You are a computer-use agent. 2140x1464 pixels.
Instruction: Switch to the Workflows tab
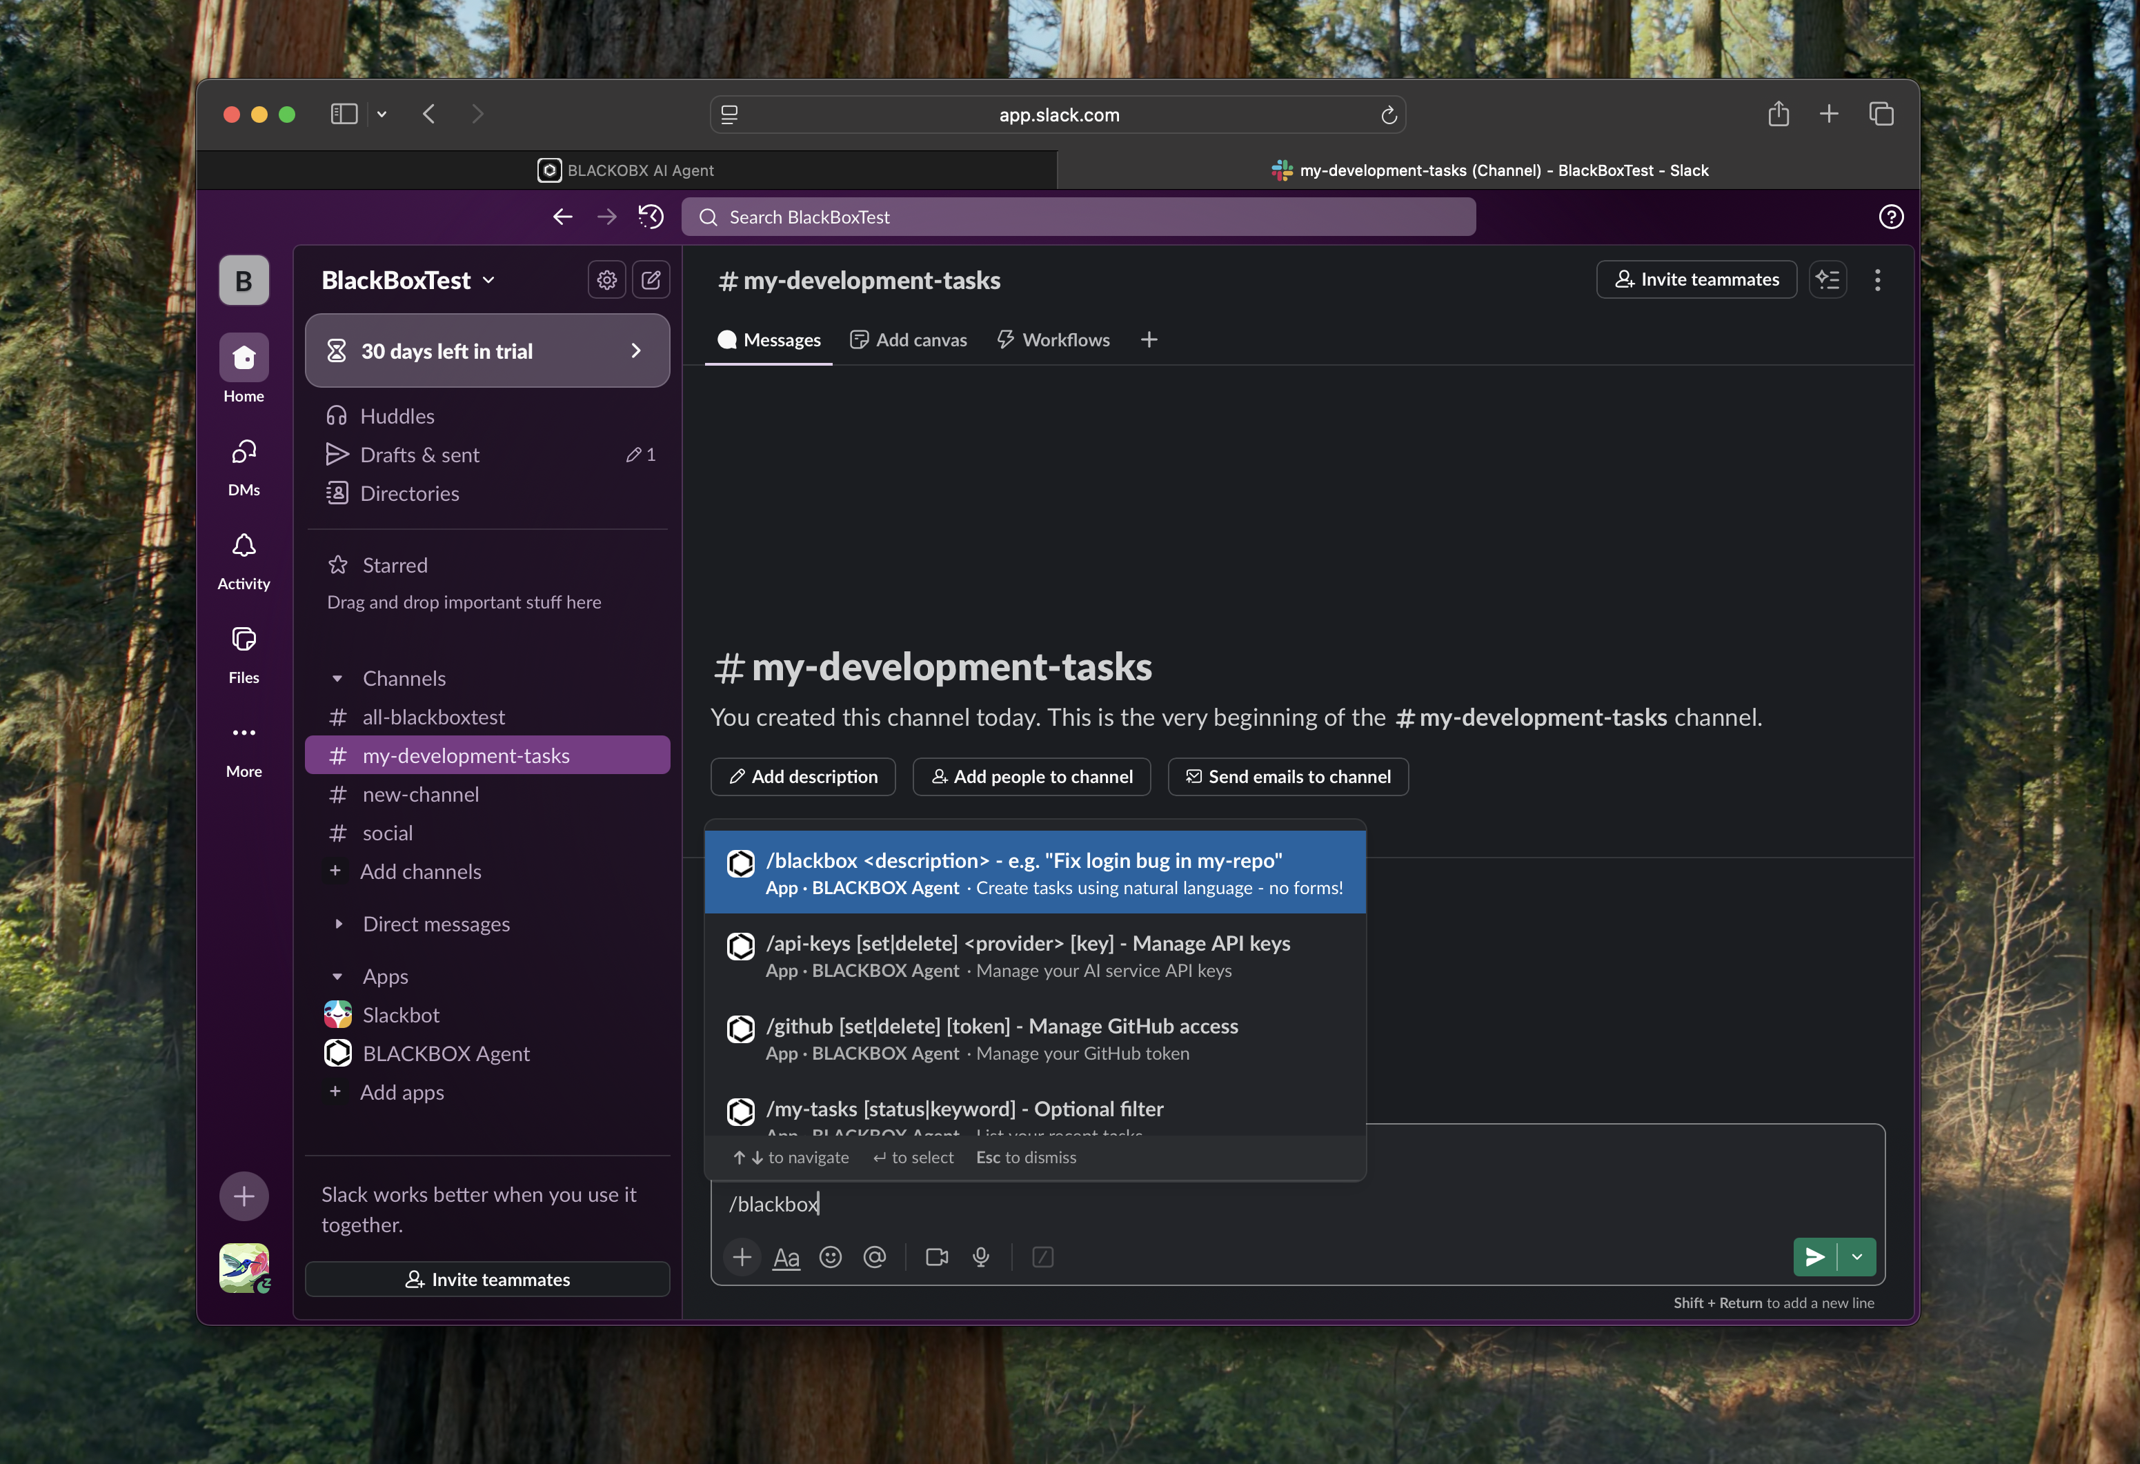1053,339
